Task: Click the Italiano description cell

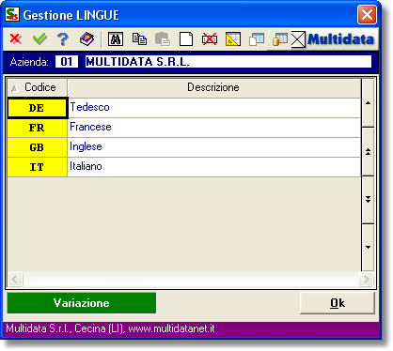Action: tap(214, 167)
